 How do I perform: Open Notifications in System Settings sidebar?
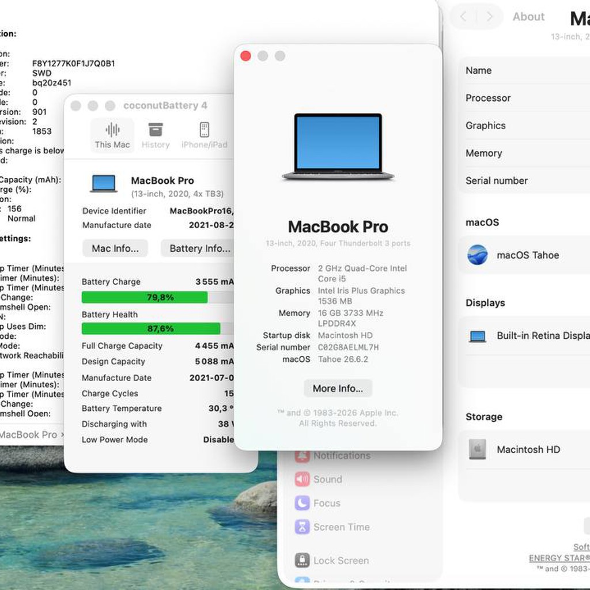pos(332,455)
